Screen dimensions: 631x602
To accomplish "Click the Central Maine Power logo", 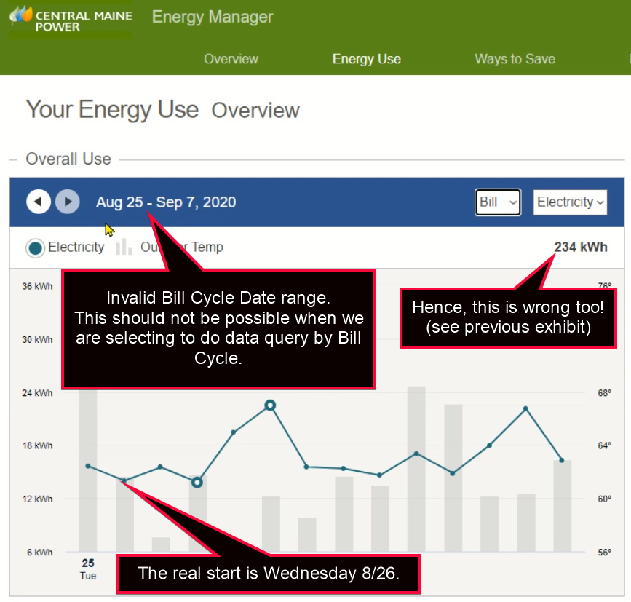I will (71, 18).
